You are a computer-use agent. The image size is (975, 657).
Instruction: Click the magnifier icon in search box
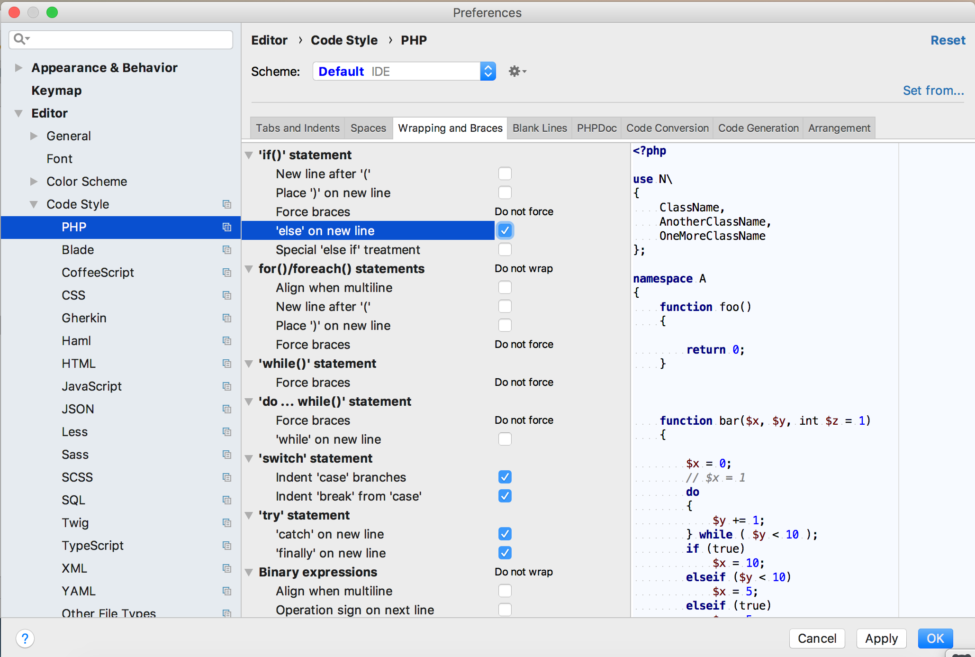tap(20, 39)
